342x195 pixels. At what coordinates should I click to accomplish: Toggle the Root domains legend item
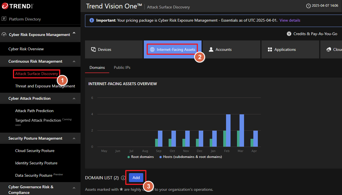(140, 157)
